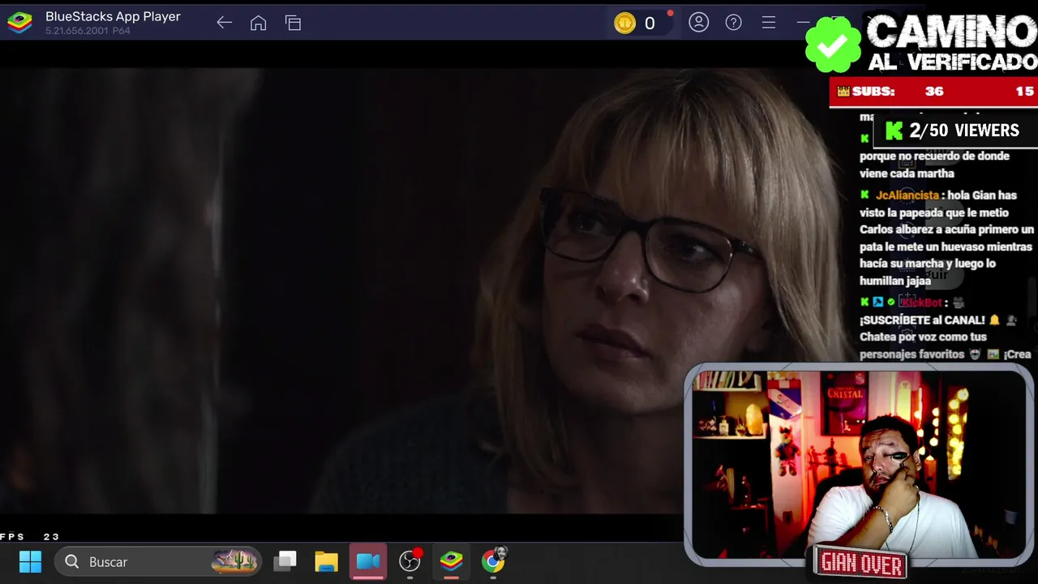Switch to BlueStacks on the taskbar
1038x584 pixels.
pyautogui.click(x=452, y=561)
